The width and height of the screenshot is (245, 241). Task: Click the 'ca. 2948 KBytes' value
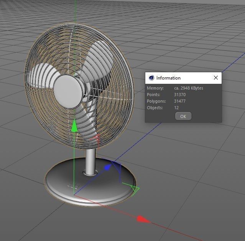coord(189,88)
